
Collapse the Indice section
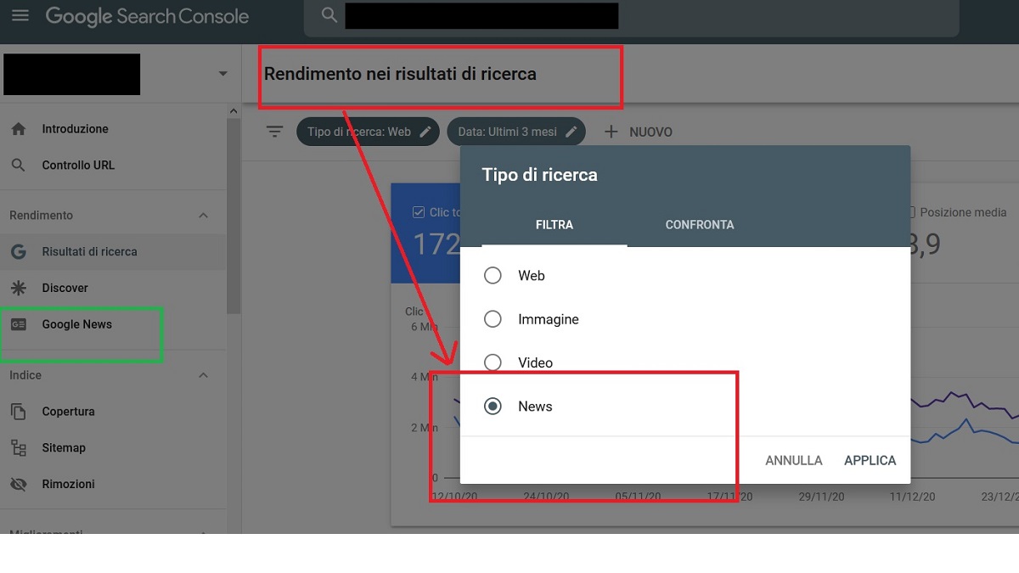click(x=203, y=375)
